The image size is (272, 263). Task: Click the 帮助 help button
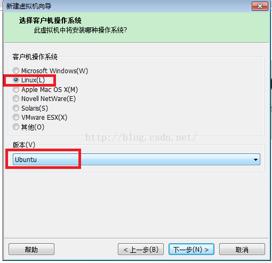pos(31,249)
